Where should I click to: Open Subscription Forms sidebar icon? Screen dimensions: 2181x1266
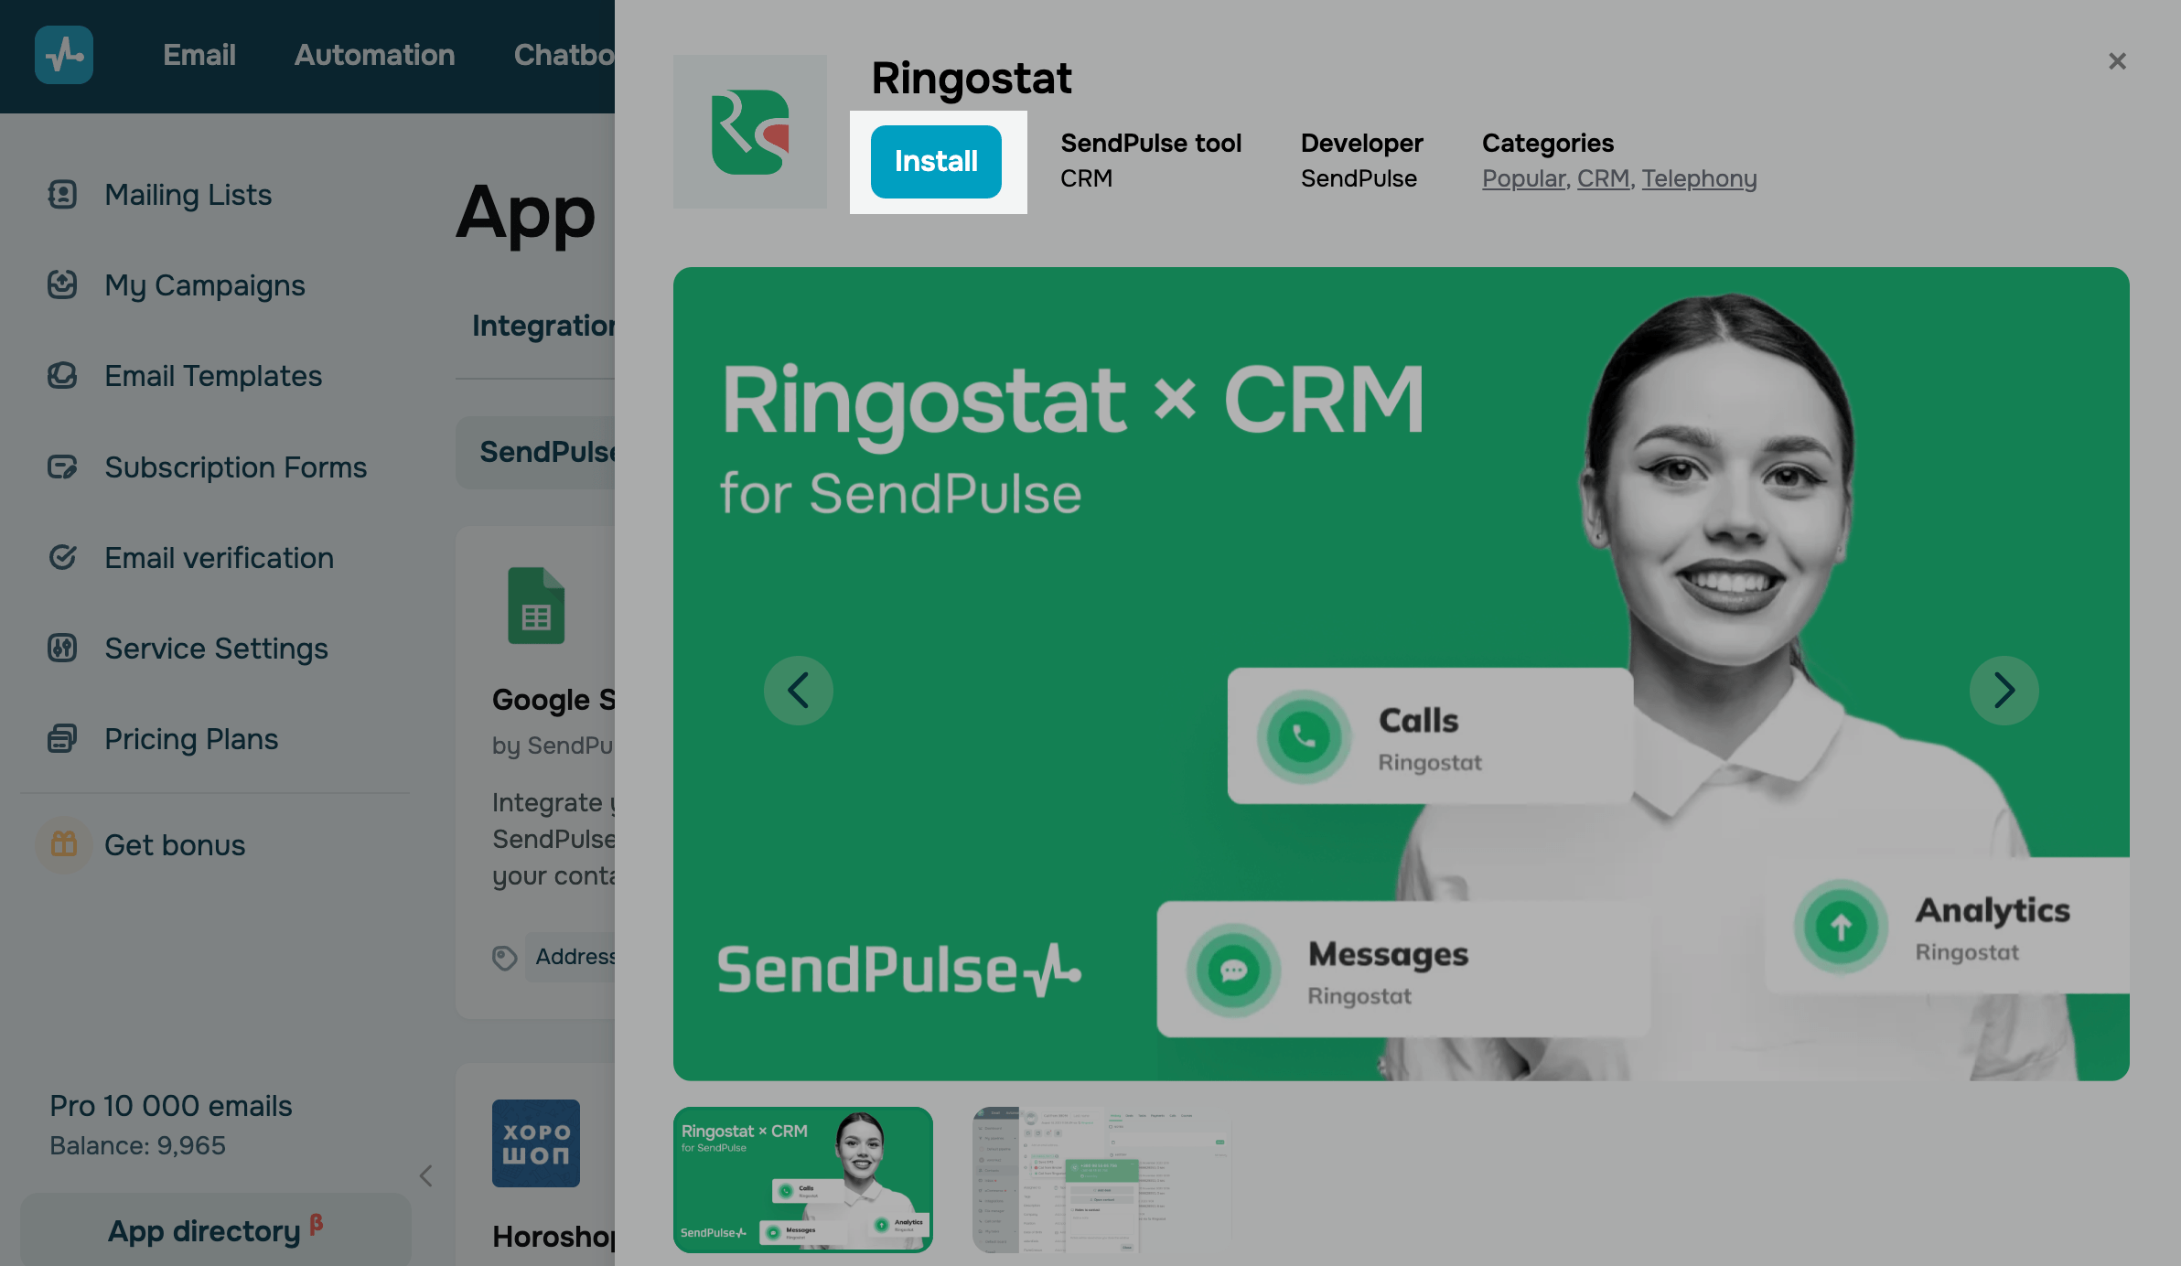[x=62, y=467]
